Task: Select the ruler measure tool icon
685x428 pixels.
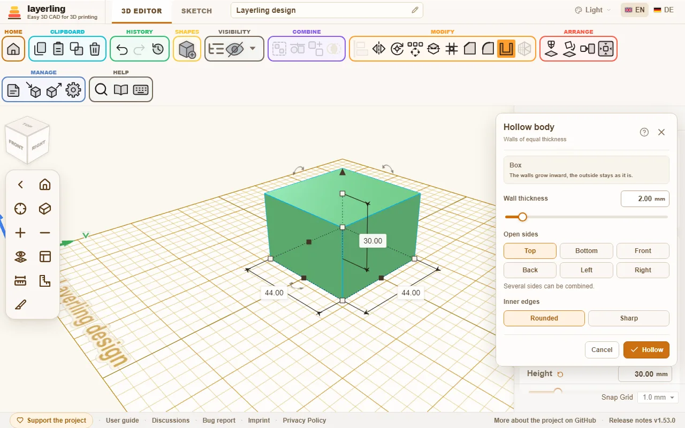Action: (x=20, y=281)
